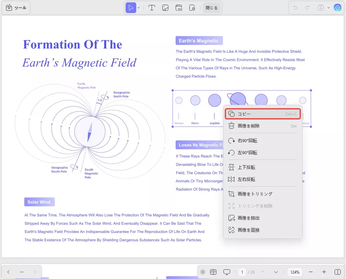Image resolution: width=346 pixels, height=279 pixels.
Task: Open the ツール menu button
Action: [16, 8]
